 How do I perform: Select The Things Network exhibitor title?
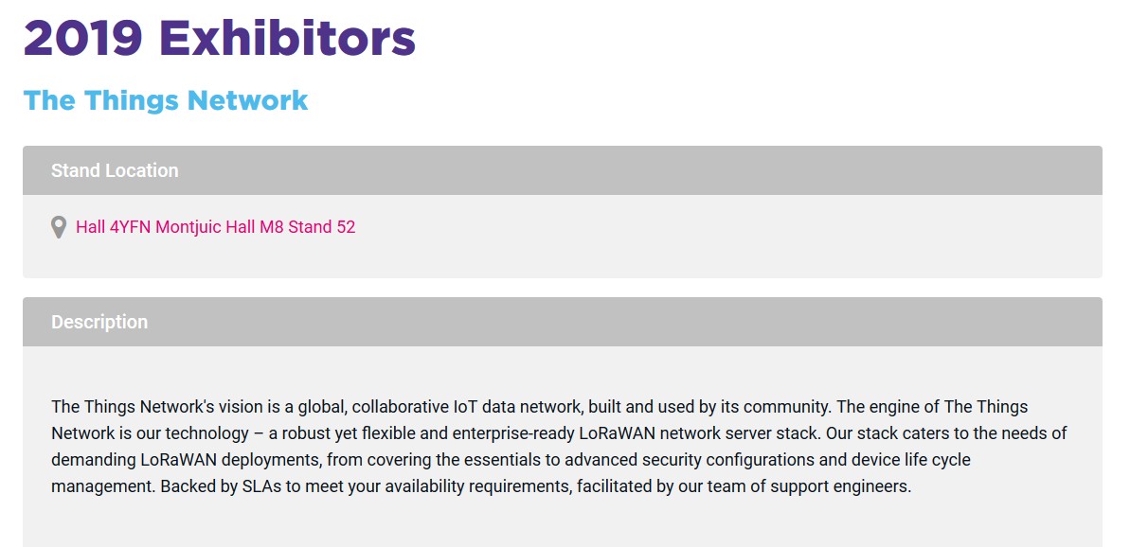click(x=165, y=100)
